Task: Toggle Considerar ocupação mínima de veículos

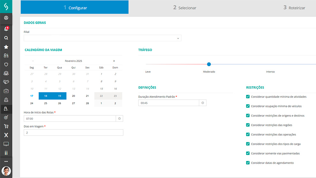Action: (x=248, y=106)
